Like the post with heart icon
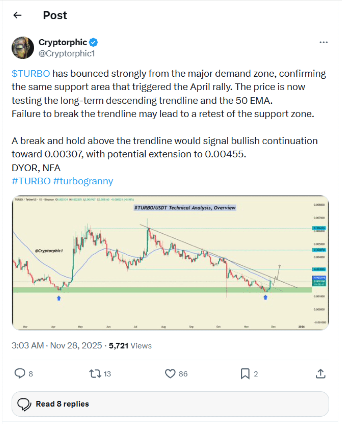 [170, 374]
